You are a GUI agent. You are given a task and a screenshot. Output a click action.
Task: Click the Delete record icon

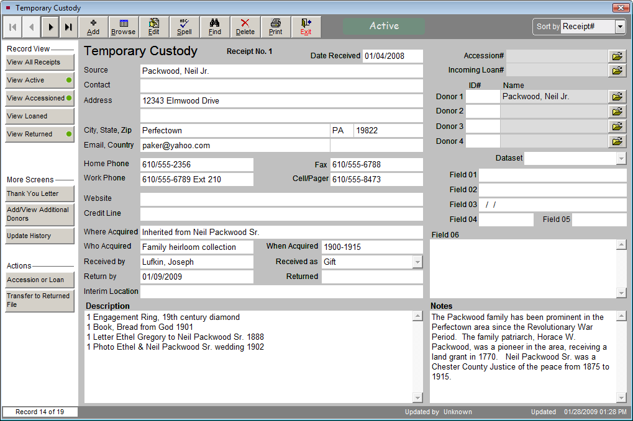pos(245,27)
